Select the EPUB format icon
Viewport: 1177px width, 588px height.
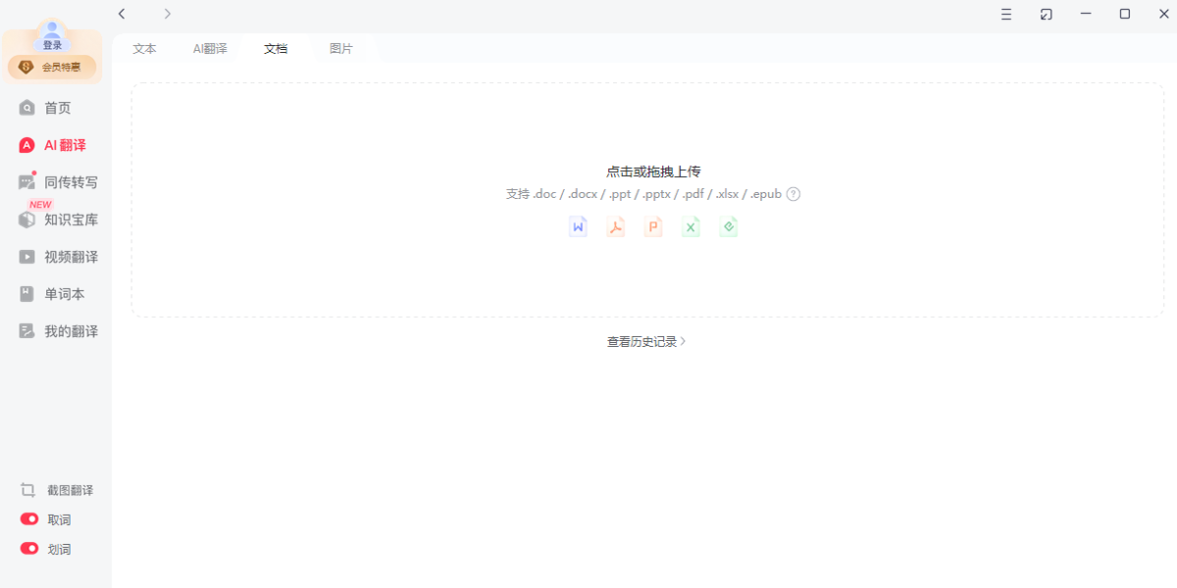click(x=729, y=225)
